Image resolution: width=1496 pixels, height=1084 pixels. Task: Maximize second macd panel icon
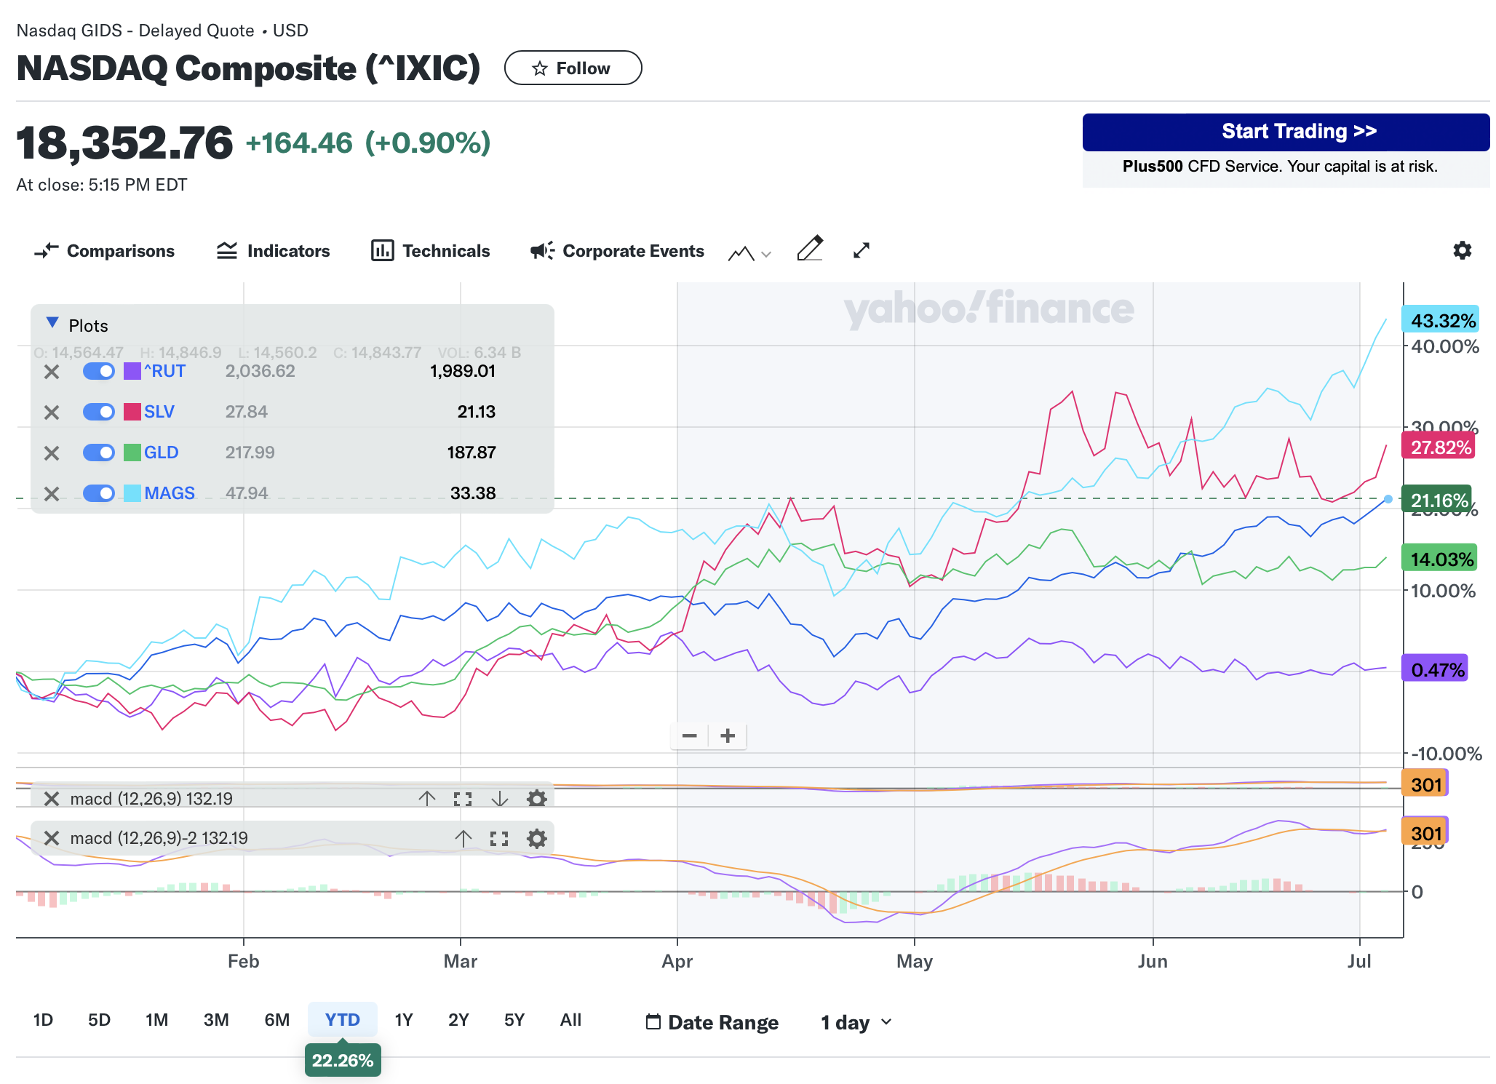[499, 839]
